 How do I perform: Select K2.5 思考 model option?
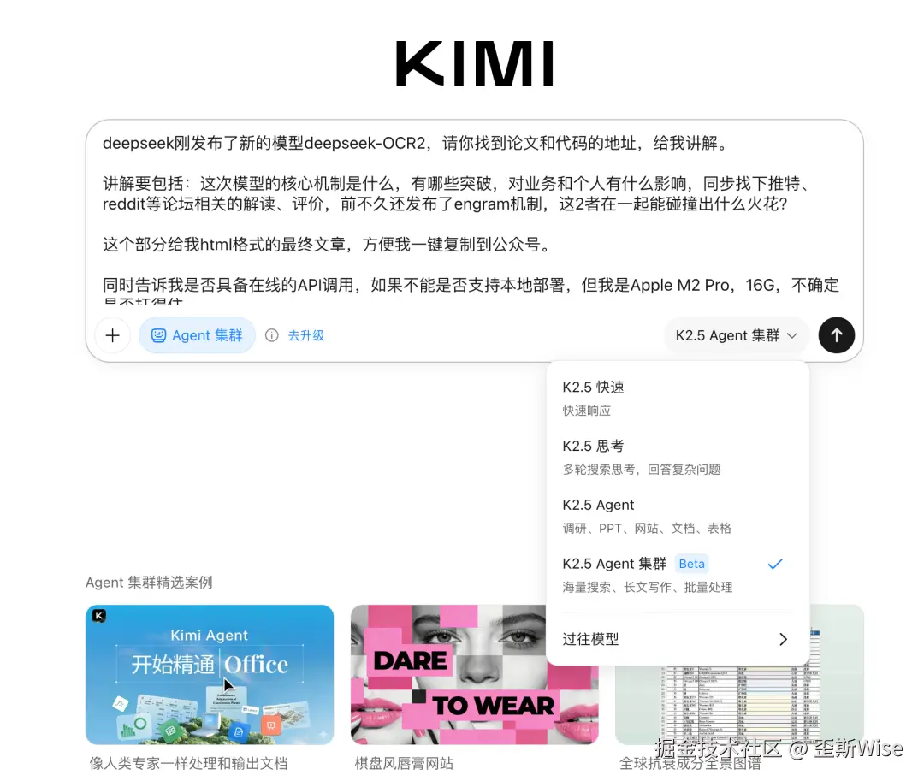click(677, 457)
